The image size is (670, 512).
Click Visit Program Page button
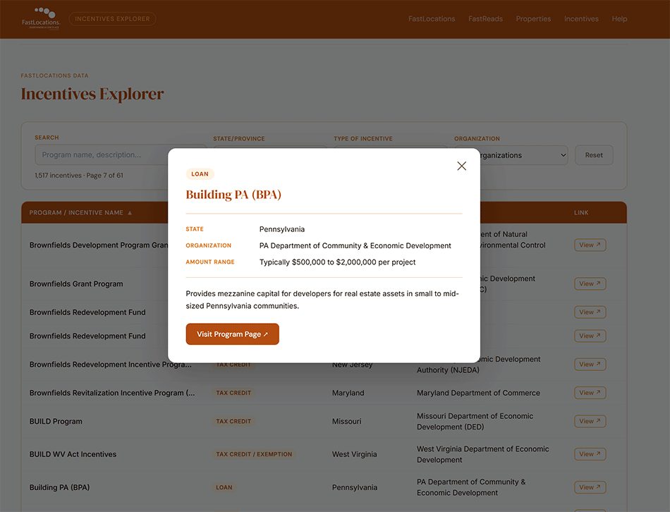(x=233, y=334)
